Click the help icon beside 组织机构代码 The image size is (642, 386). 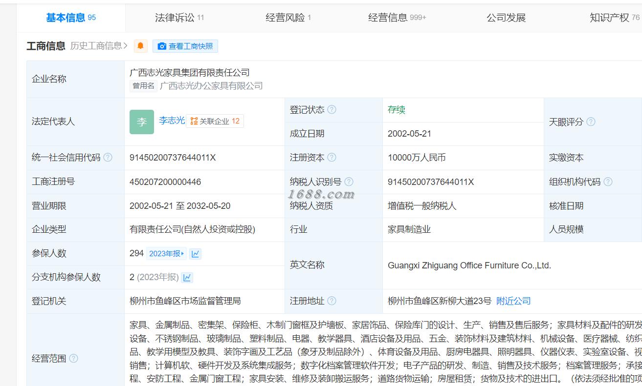pos(608,182)
